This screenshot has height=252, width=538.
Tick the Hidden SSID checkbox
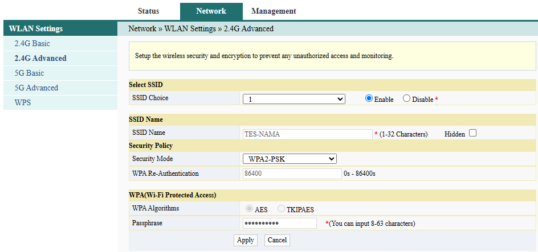(472, 134)
